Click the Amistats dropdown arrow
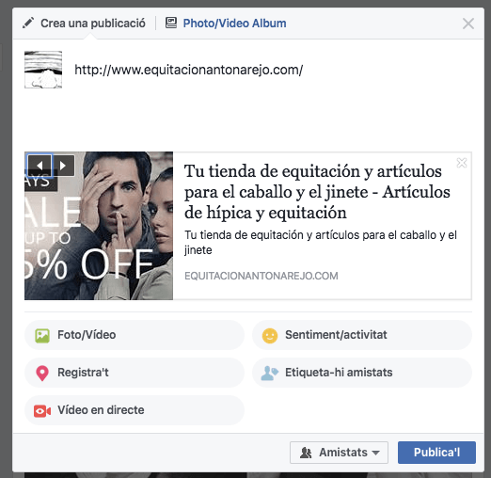Screen dimensions: 491x478 pyautogui.click(x=375, y=453)
